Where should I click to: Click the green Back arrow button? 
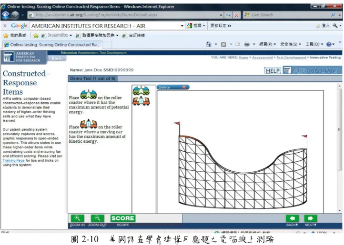point(292,218)
